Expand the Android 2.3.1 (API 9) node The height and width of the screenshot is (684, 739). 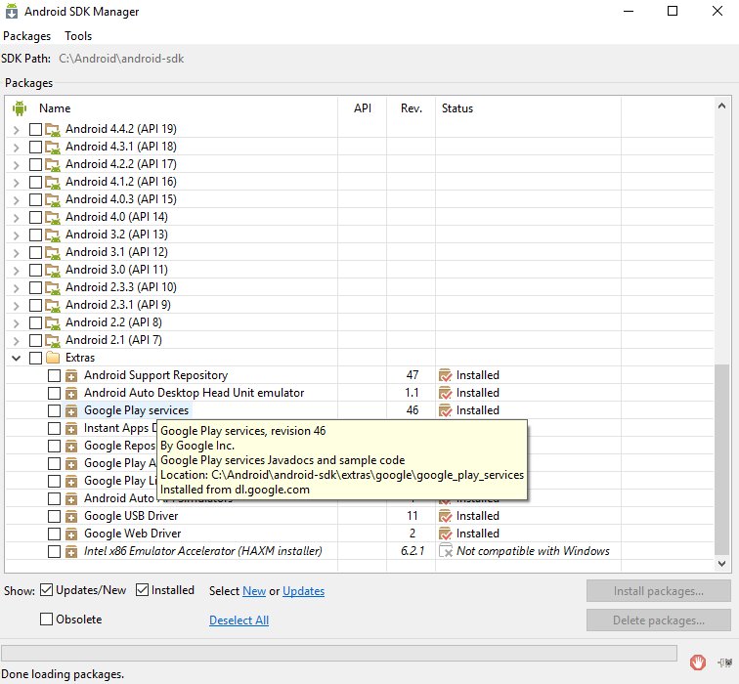click(x=16, y=305)
